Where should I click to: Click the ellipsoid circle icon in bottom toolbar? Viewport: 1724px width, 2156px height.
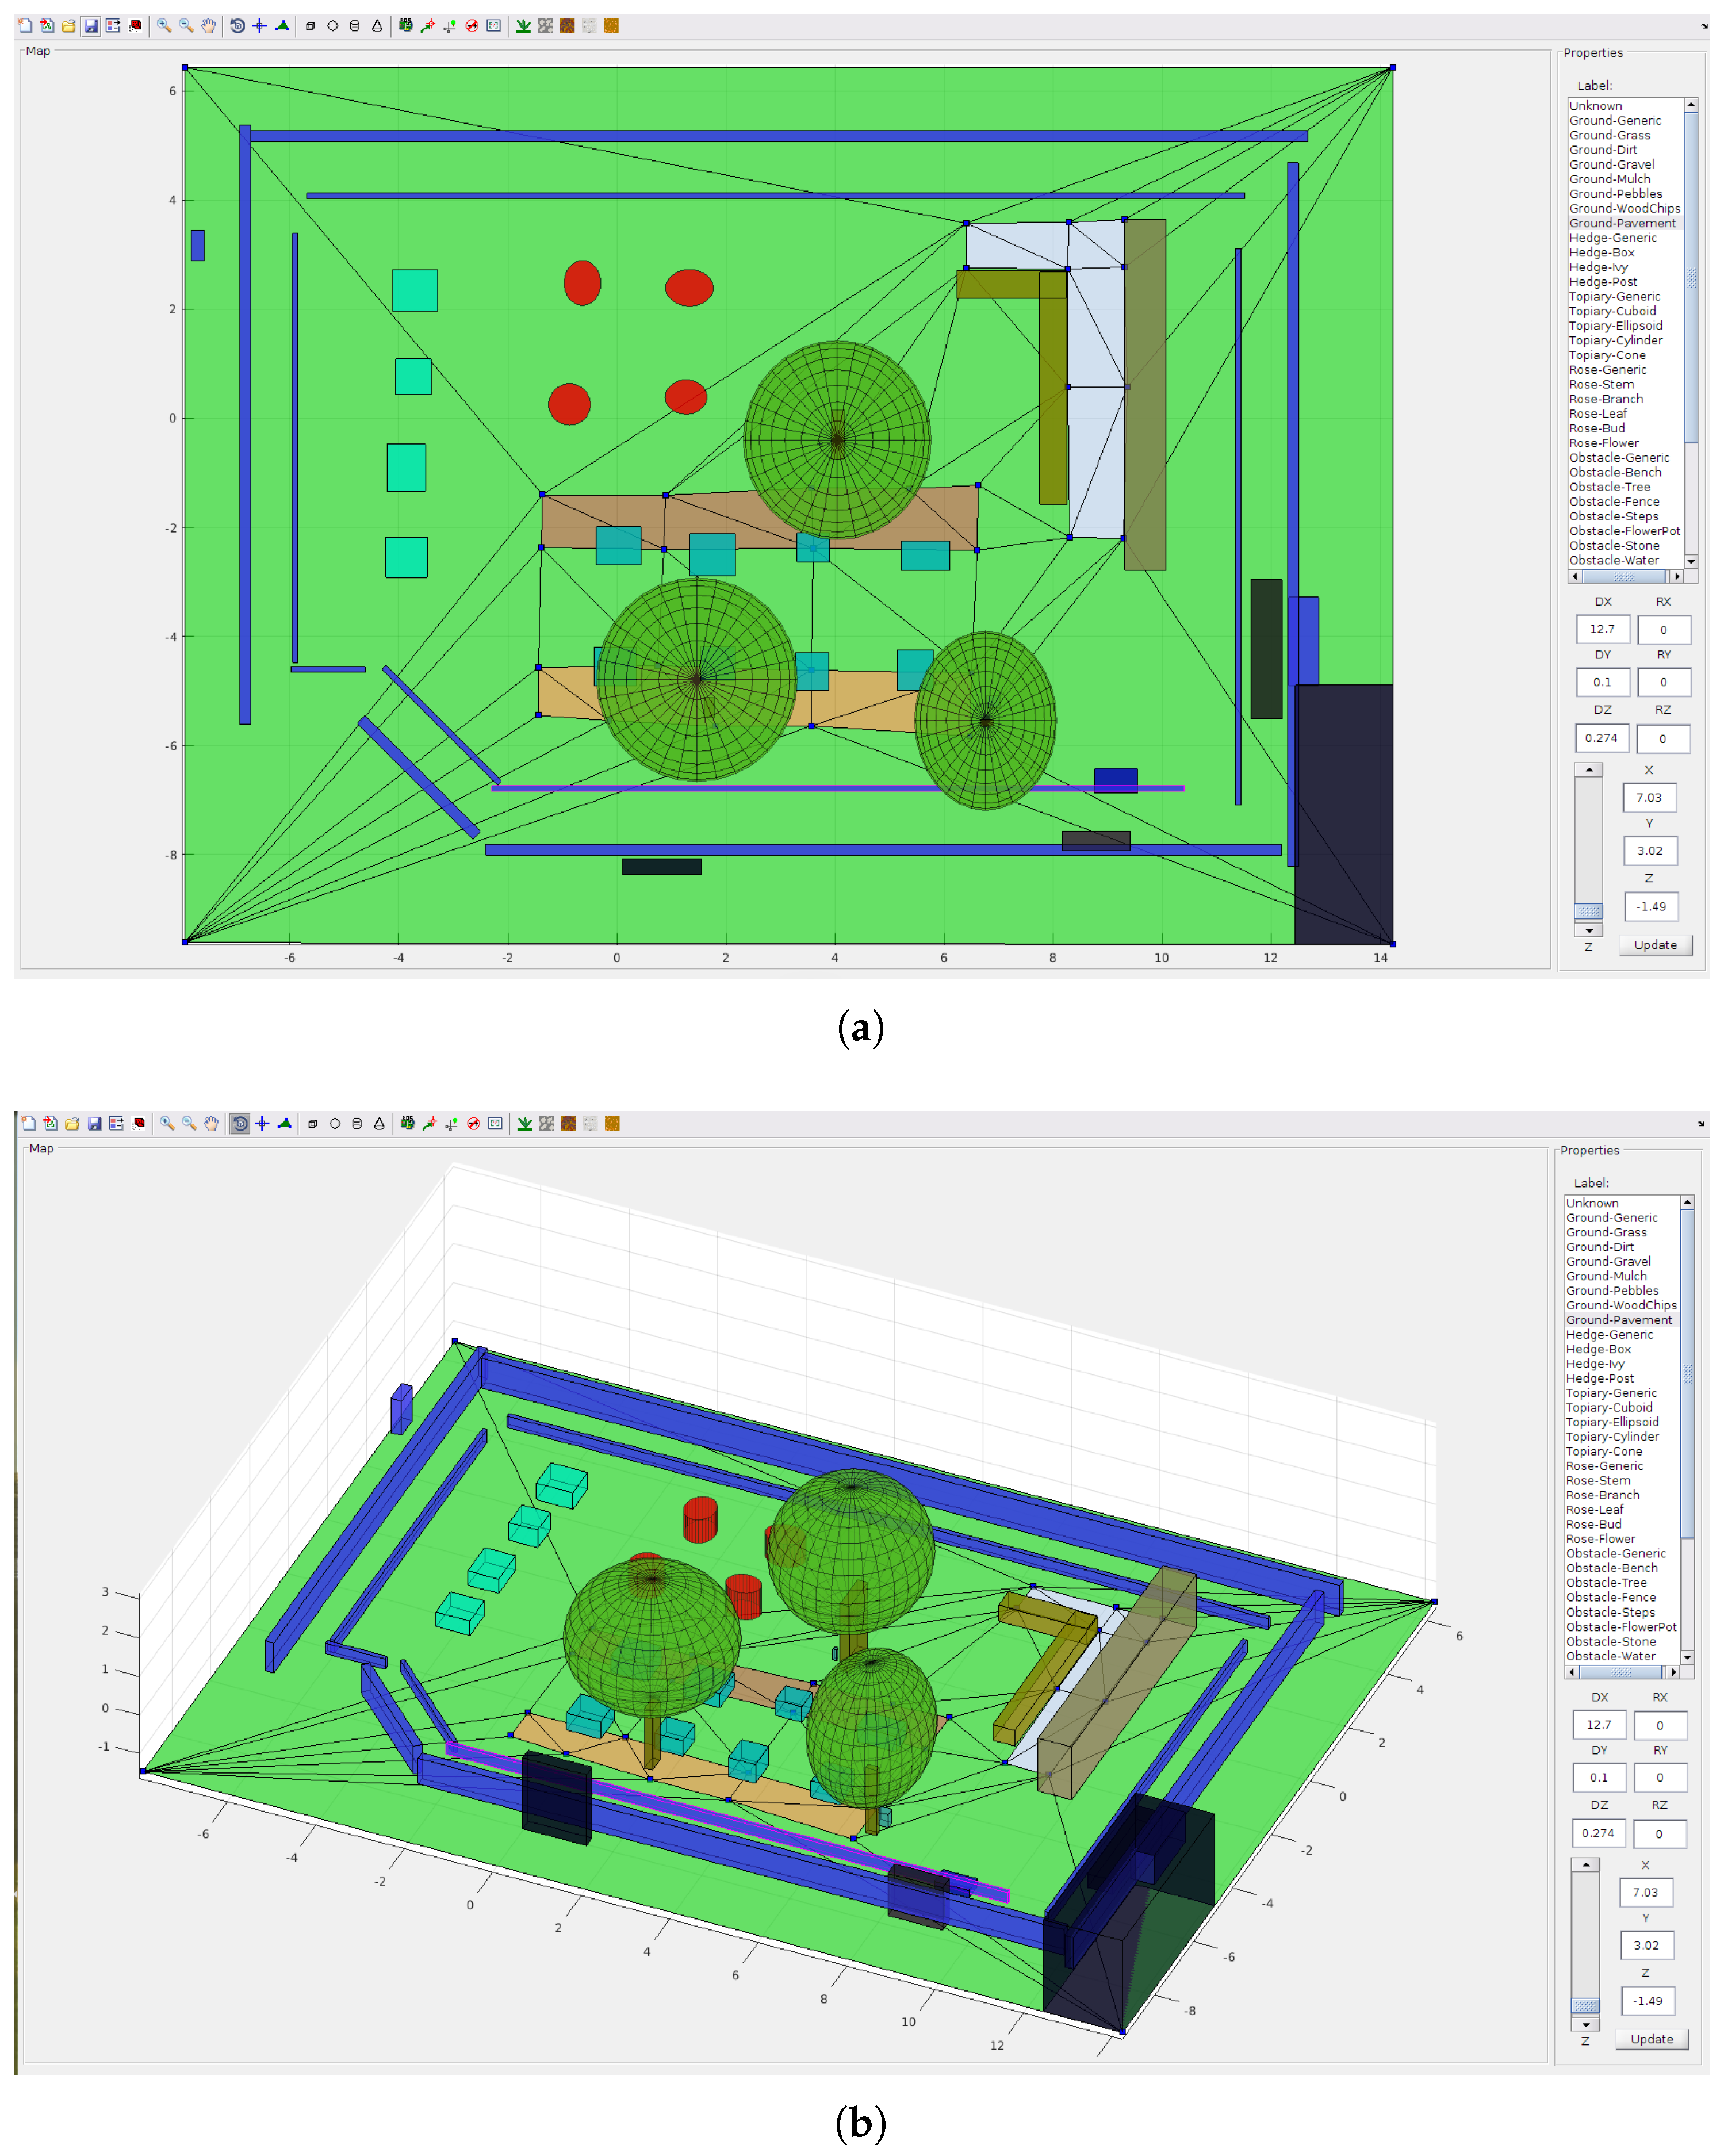(x=335, y=1124)
